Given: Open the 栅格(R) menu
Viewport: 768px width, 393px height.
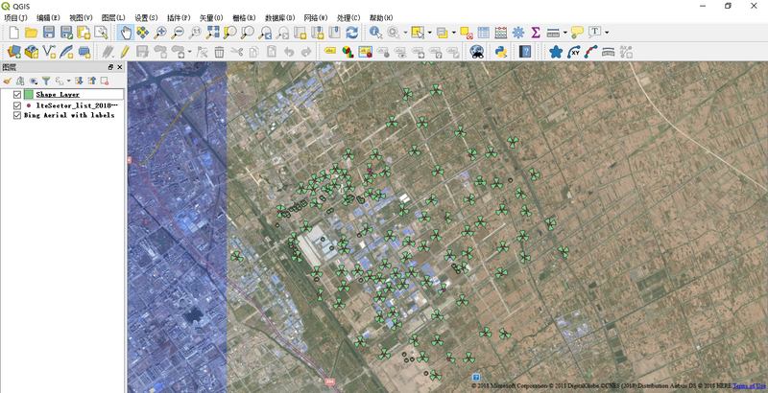Looking at the screenshot, I should (244, 18).
